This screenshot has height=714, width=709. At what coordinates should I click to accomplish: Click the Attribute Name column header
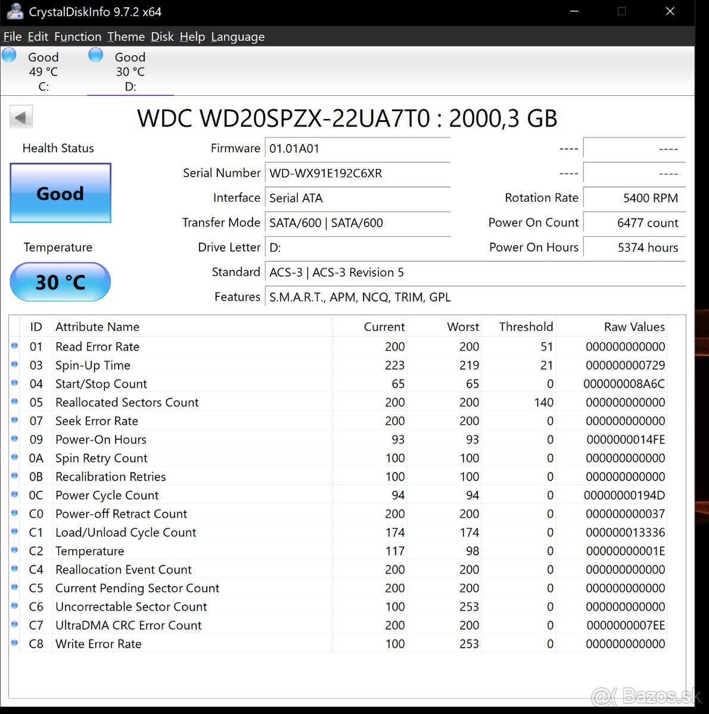(x=192, y=327)
